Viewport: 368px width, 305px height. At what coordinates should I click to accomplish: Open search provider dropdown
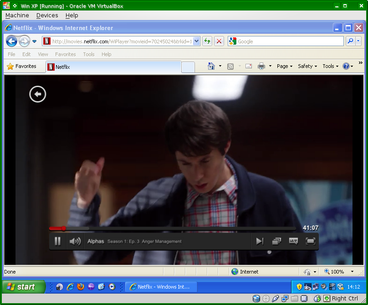coord(358,41)
